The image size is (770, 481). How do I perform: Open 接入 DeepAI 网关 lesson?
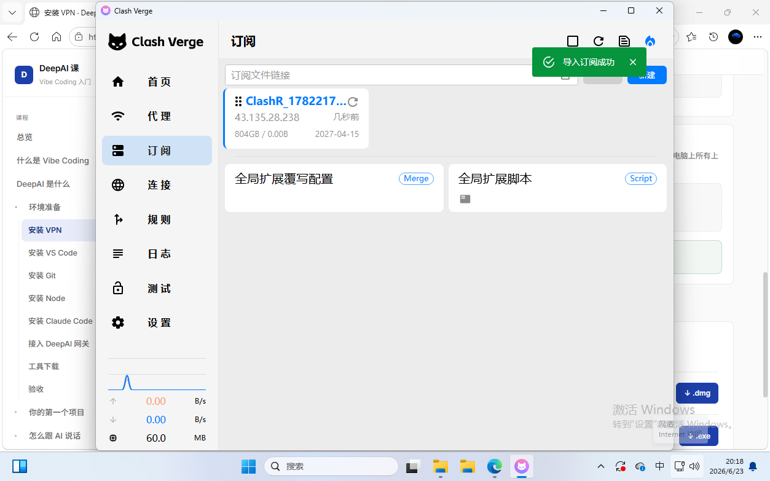[58, 343]
